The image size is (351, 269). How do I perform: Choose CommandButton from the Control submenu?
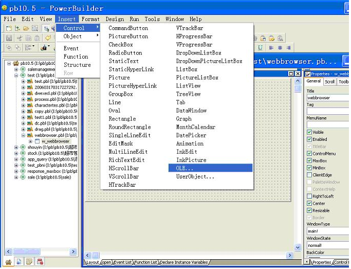click(128, 28)
